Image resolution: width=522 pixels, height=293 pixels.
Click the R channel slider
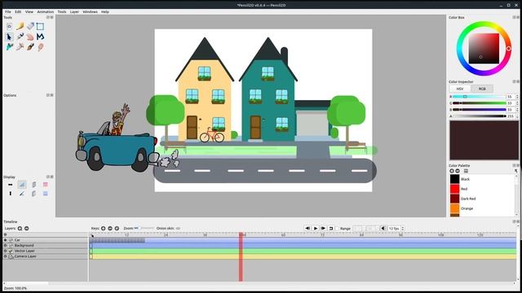479,97
